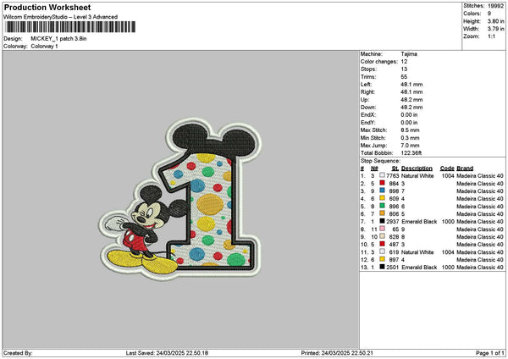Click the Code column header
508x359 pixels.
[x=447, y=168]
